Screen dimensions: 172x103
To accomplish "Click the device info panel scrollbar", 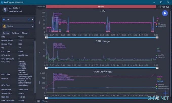I will point(35,67).
